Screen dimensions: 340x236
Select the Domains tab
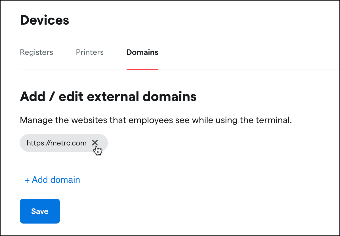pyautogui.click(x=142, y=52)
